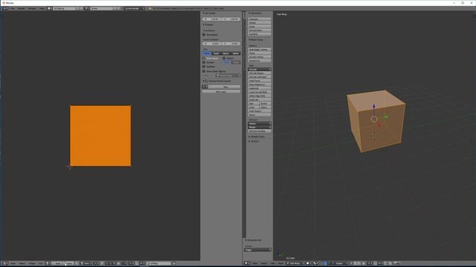The image size is (476, 267).
Task: Open the File menu
Action: [13, 8]
